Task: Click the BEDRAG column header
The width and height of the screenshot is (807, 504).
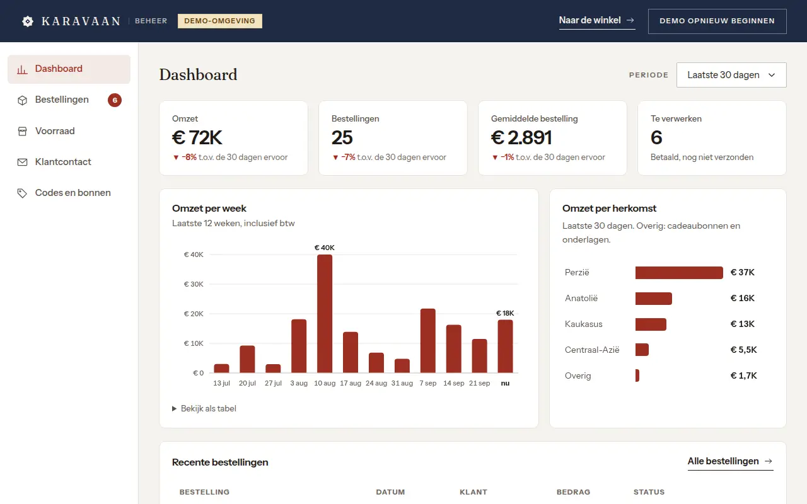Action: click(574, 492)
